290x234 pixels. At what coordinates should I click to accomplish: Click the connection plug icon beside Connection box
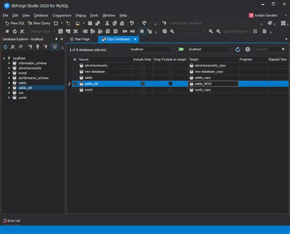[x=165, y=23]
